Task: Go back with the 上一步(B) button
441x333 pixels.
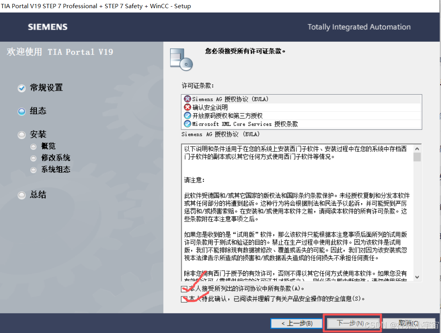Action: [297, 324]
